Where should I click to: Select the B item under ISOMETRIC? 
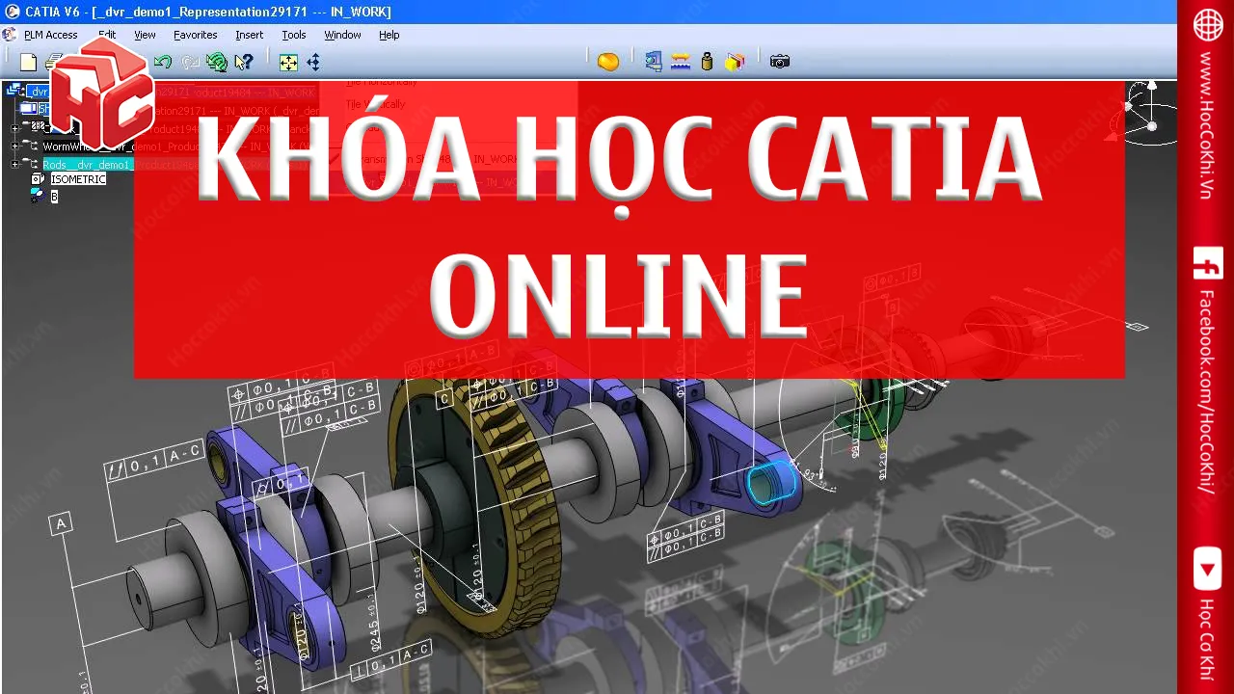click(x=54, y=197)
